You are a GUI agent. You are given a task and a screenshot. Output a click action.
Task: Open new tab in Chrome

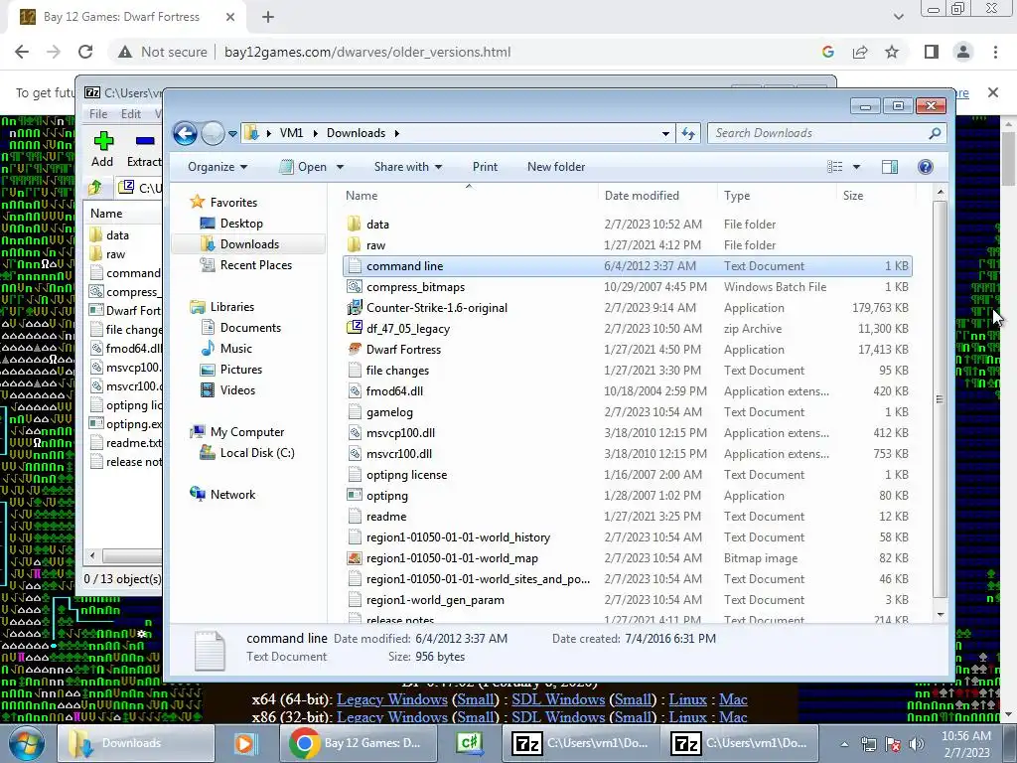(268, 18)
